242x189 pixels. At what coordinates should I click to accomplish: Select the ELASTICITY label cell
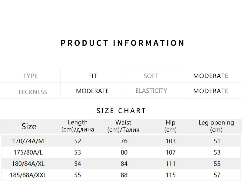click(x=151, y=91)
